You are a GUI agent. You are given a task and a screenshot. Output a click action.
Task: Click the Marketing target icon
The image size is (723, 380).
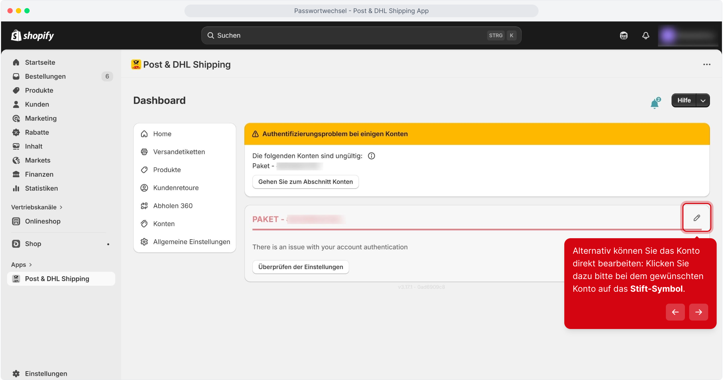pos(16,119)
